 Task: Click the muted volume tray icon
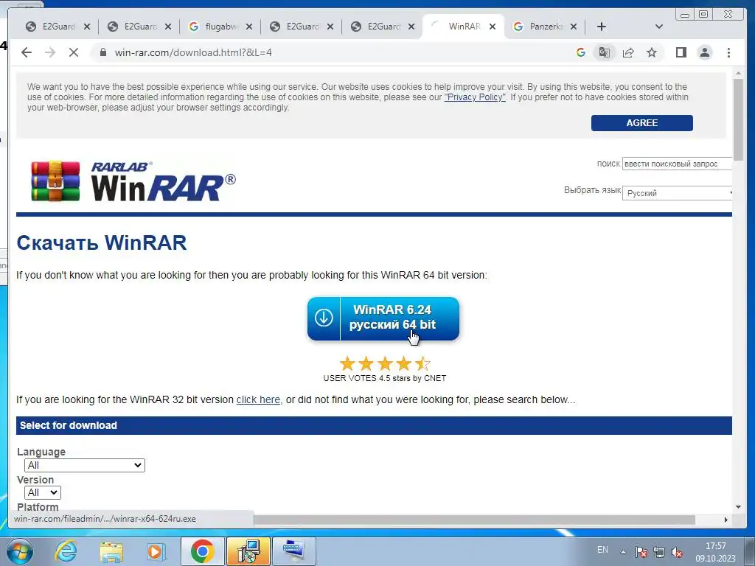(x=677, y=552)
